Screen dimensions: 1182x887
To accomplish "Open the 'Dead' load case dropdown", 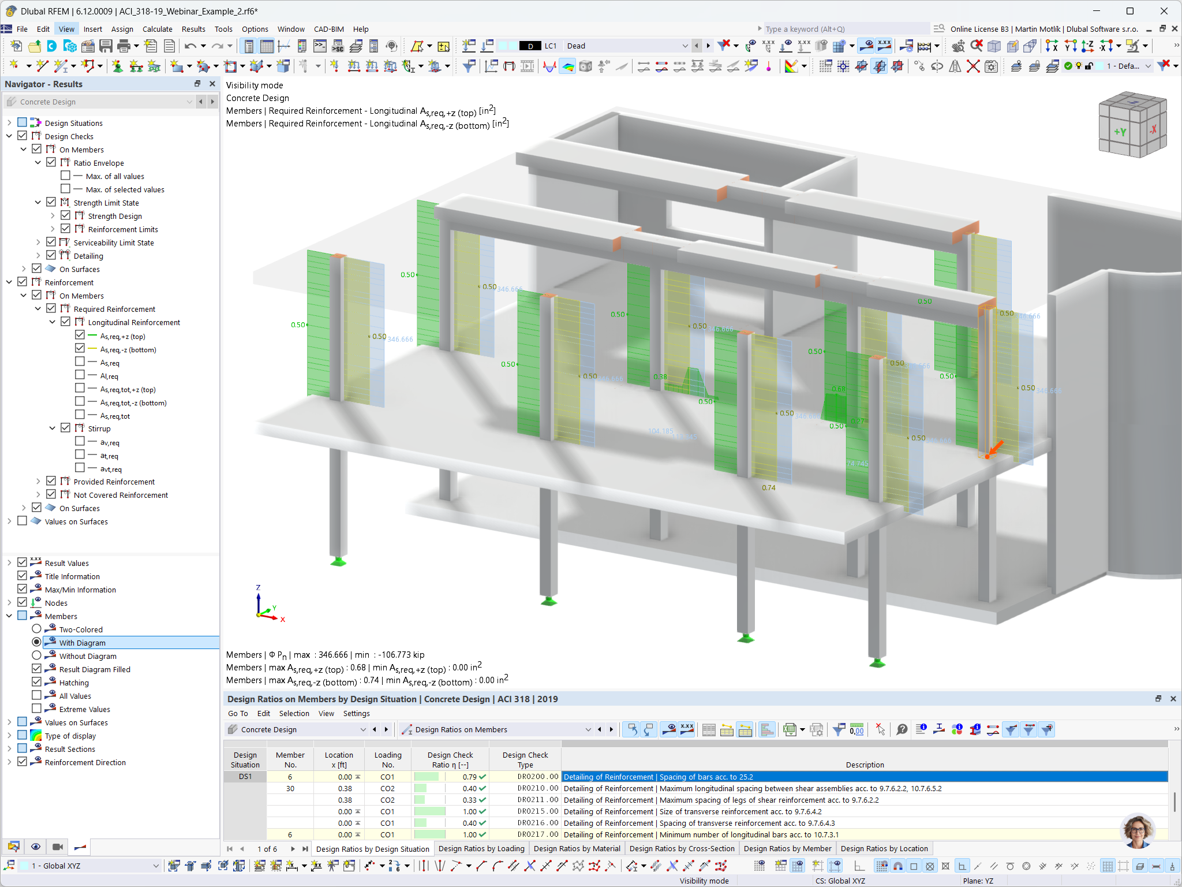I will tap(686, 46).
